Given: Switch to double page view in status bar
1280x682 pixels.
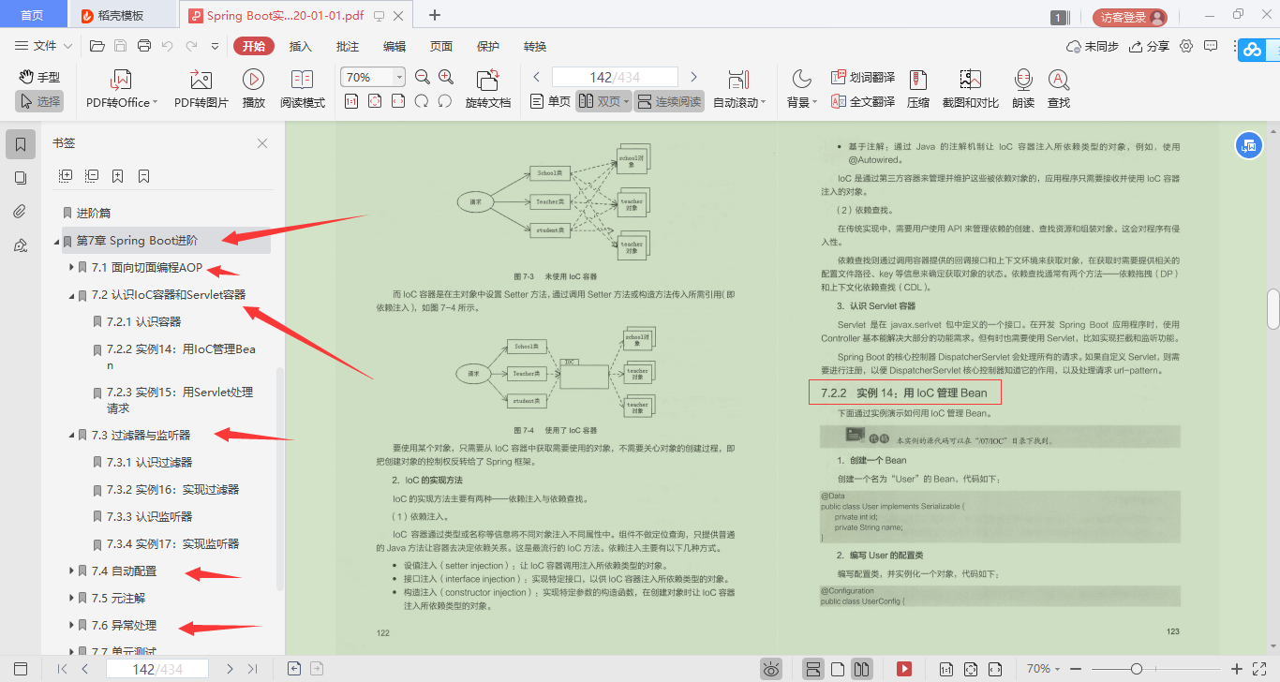Looking at the screenshot, I should [862, 669].
